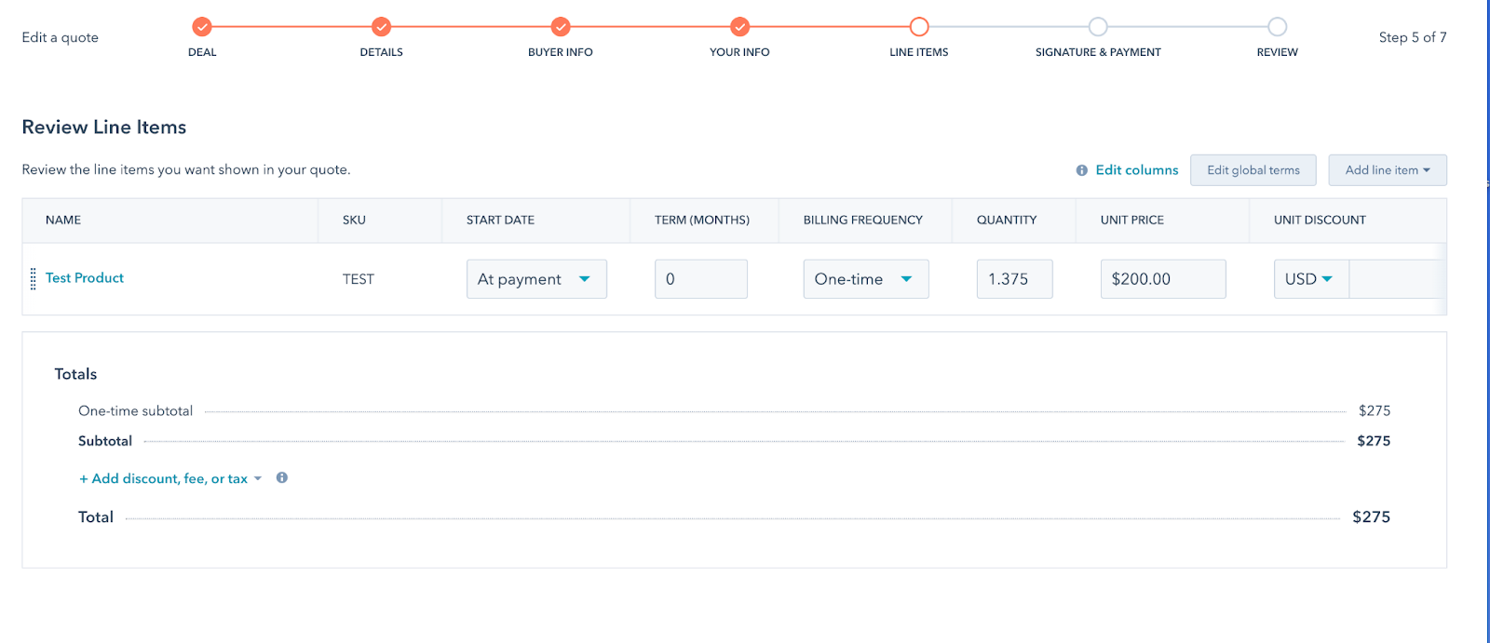
Task: Click the Edit columns link
Action: point(1137,170)
